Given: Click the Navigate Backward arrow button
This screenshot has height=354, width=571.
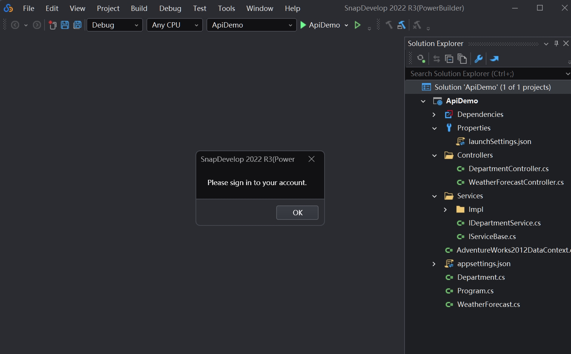Looking at the screenshot, I should pos(15,25).
